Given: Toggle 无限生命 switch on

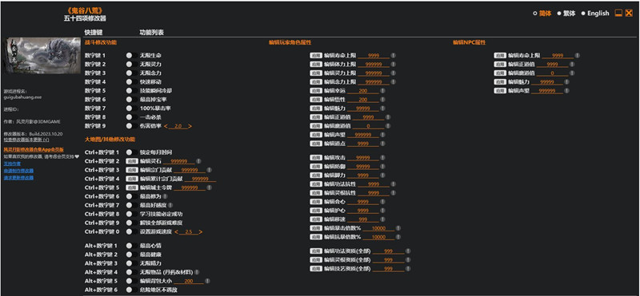Looking at the screenshot, I should coord(131,55).
